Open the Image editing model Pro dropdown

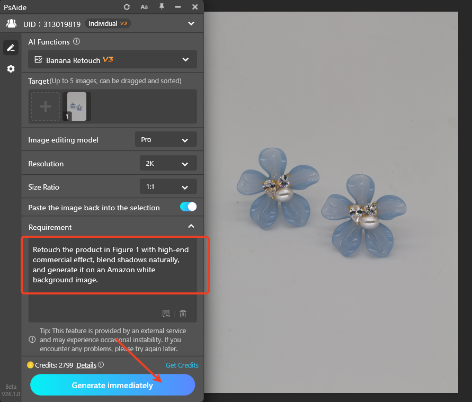[166, 139]
